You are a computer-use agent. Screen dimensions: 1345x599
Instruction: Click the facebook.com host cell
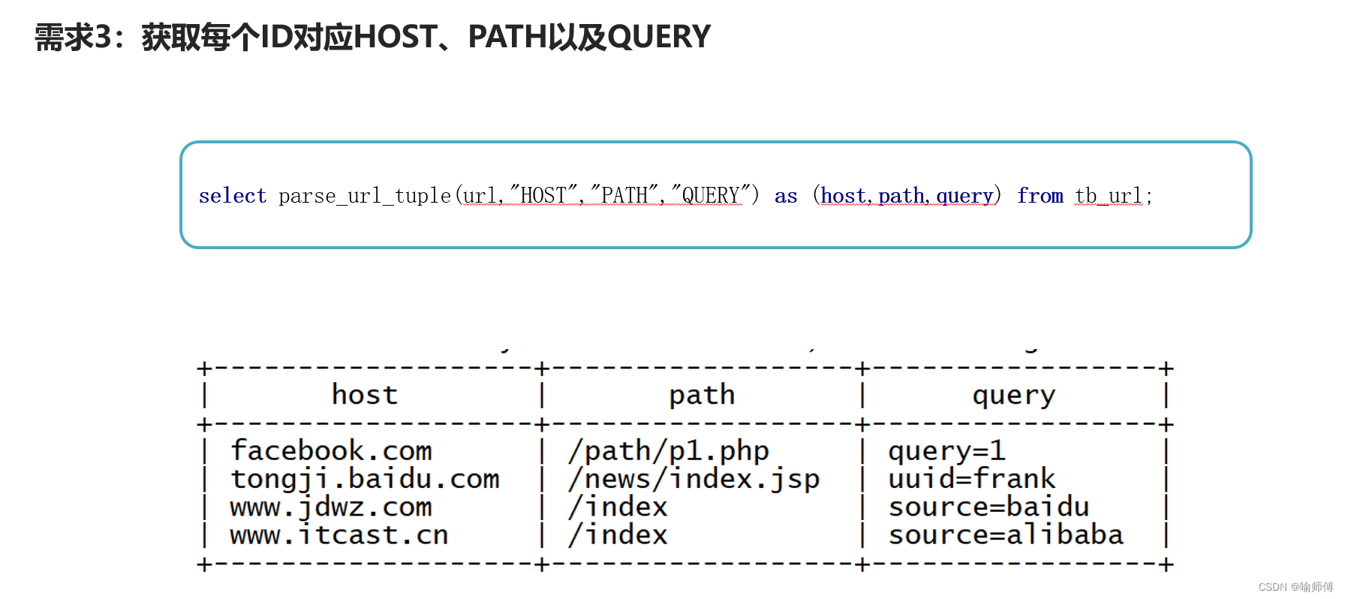pyautogui.click(x=331, y=450)
